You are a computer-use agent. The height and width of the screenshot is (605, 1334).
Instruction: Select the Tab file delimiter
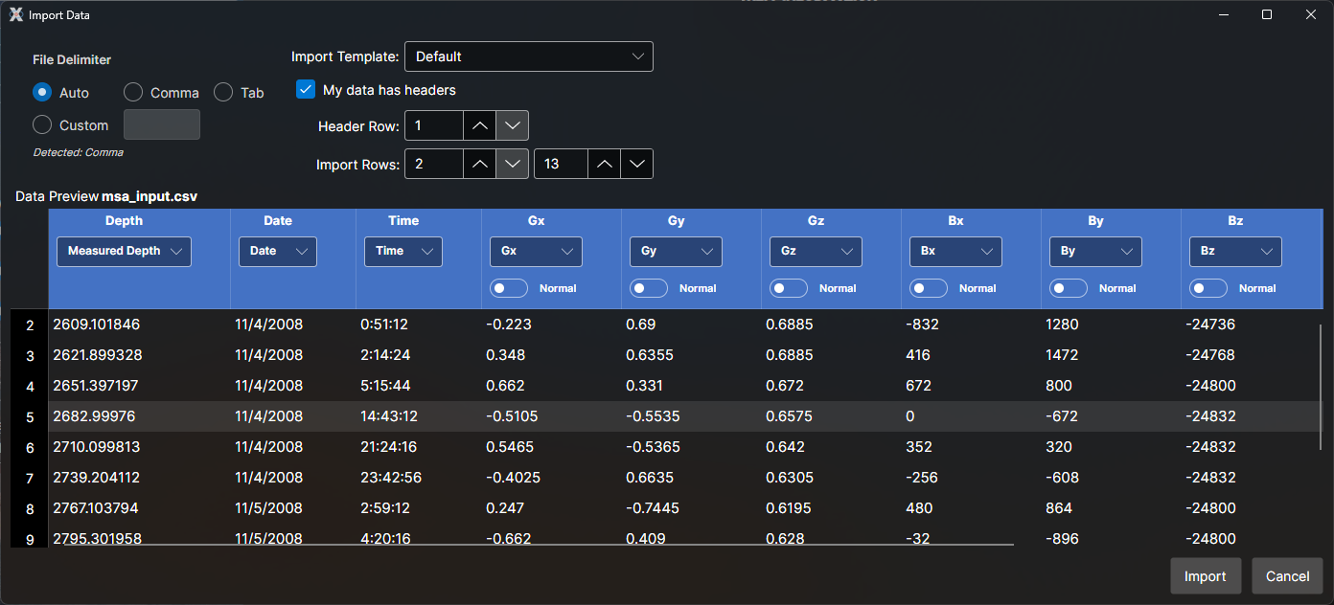coord(221,92)
